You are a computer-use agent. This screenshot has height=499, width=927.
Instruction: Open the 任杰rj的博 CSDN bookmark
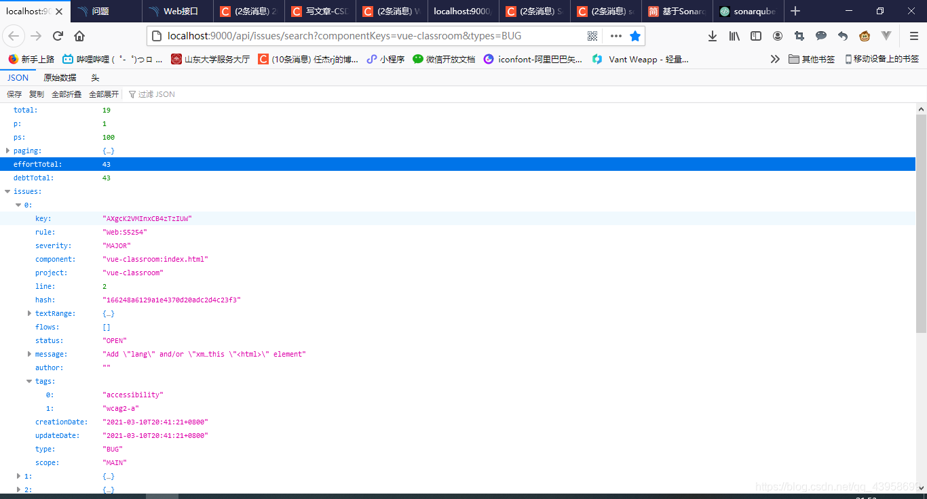click(x=308, y=59)
